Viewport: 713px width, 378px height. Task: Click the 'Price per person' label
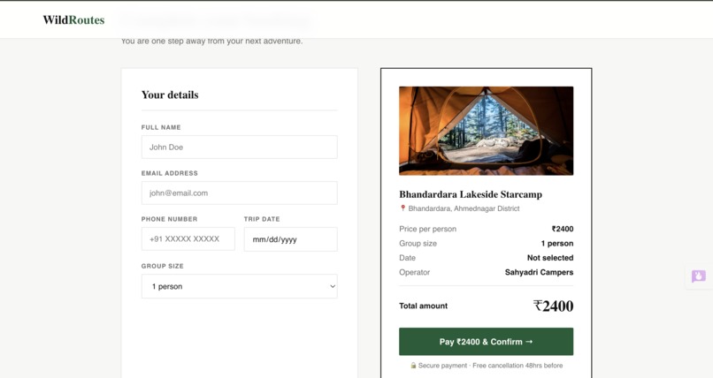(x=427, y=229)
